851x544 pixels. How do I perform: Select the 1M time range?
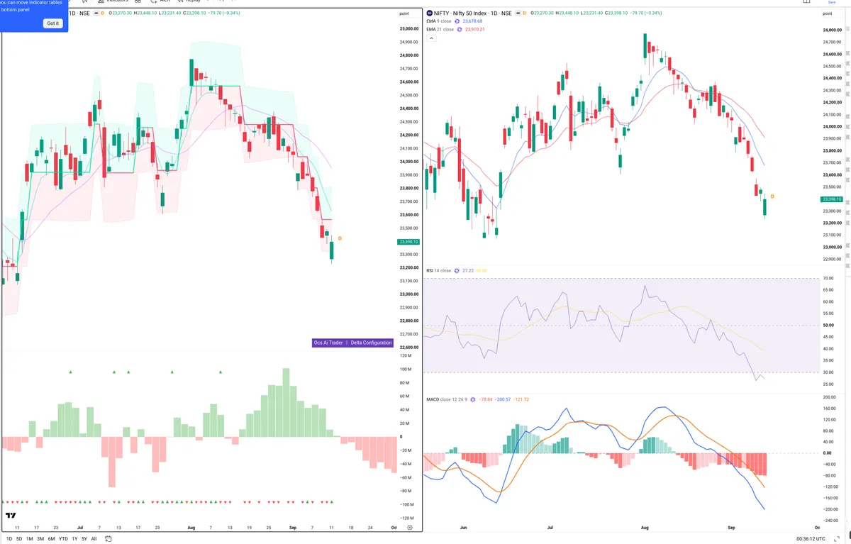[30, 539]
